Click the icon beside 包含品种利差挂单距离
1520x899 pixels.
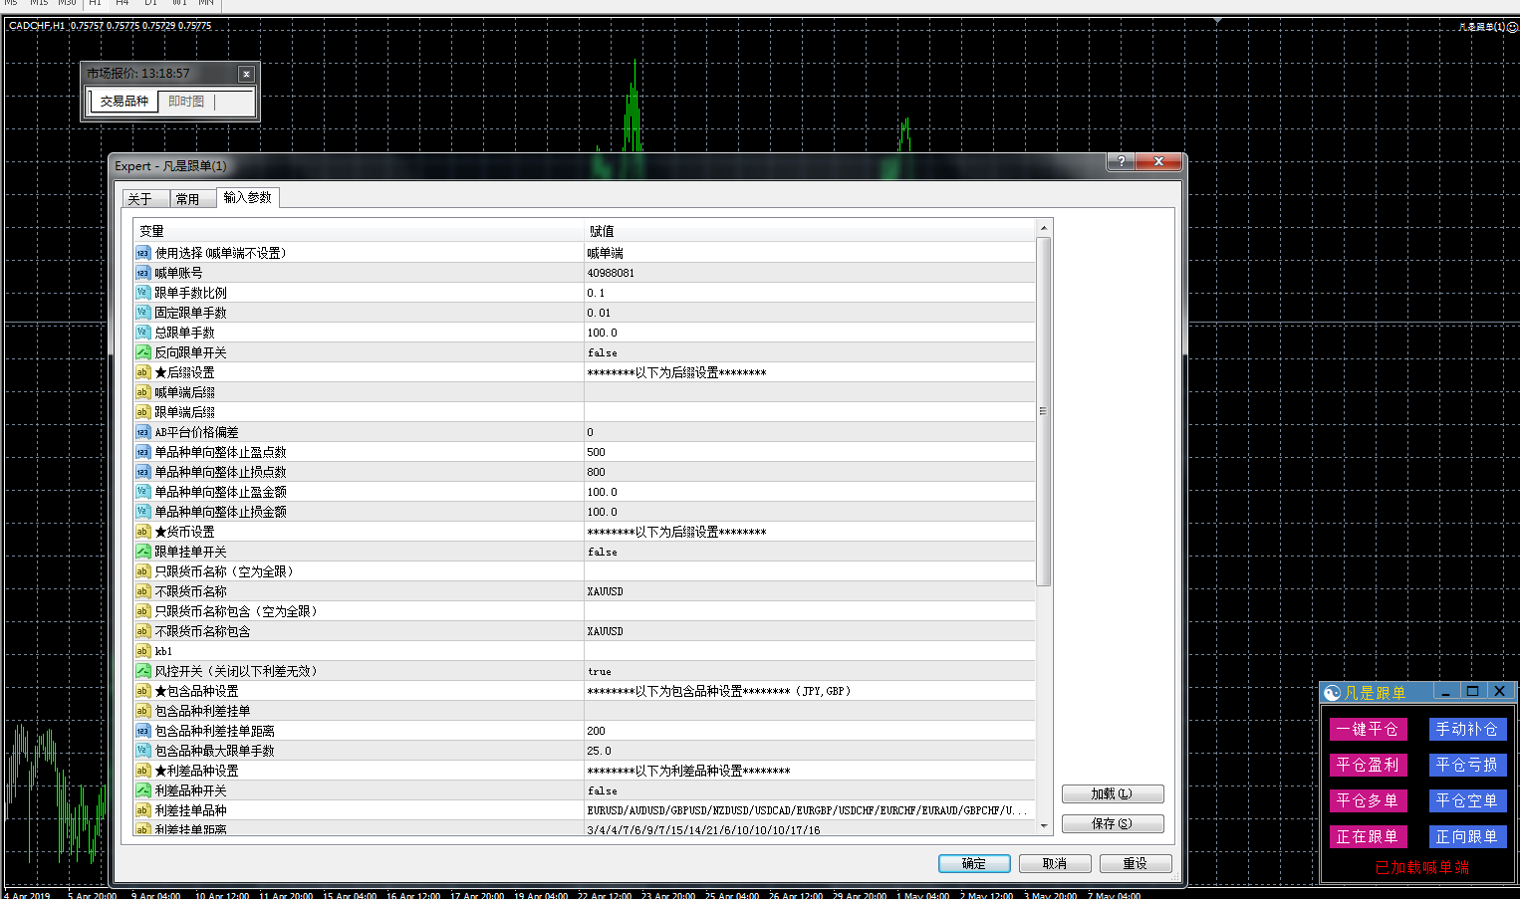point(142,731)
